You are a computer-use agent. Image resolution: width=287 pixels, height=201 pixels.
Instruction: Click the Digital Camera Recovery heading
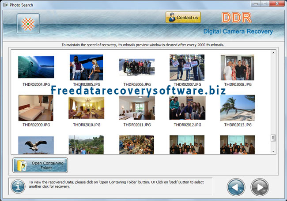(x=238, y=31)
